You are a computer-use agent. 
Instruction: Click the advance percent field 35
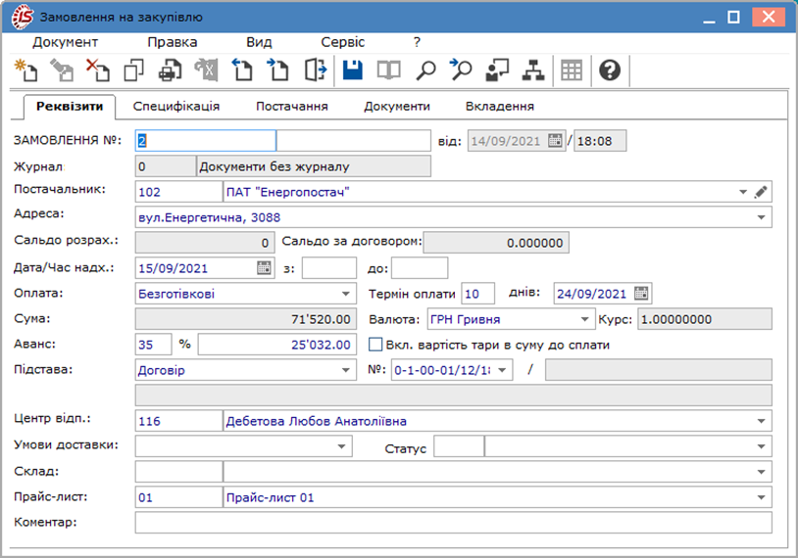pyautogui.click(x=153, y=344)
